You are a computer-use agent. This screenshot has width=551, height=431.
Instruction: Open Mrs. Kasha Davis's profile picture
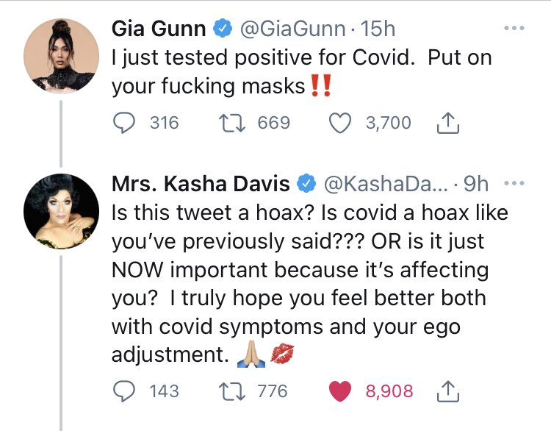click(61, 211)
